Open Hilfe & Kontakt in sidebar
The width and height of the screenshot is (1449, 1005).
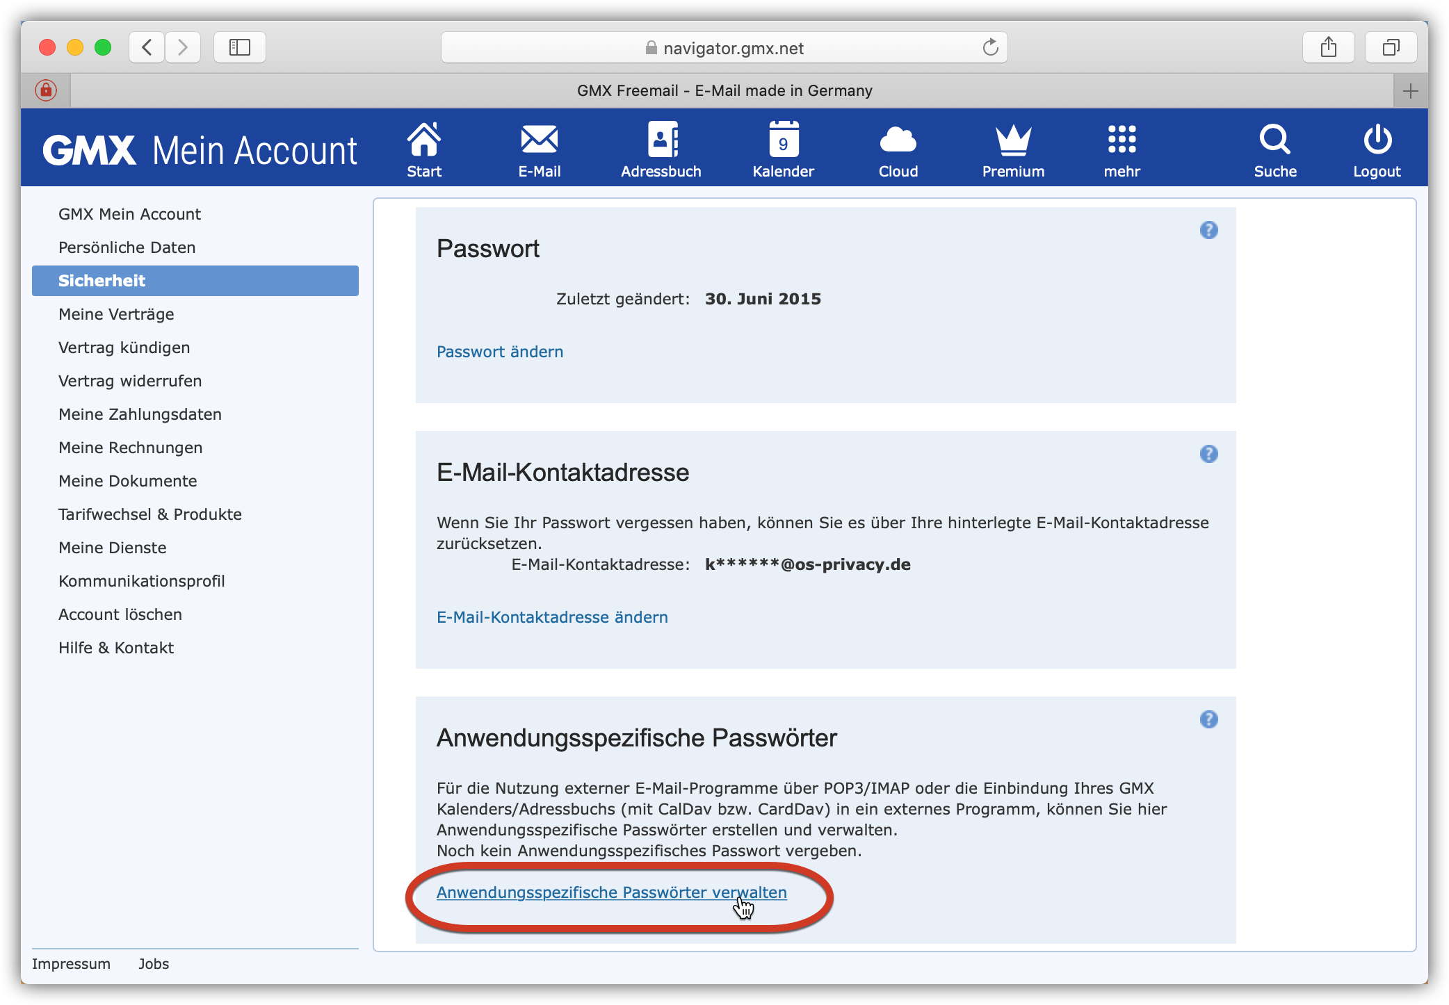[x=195, y=648]
